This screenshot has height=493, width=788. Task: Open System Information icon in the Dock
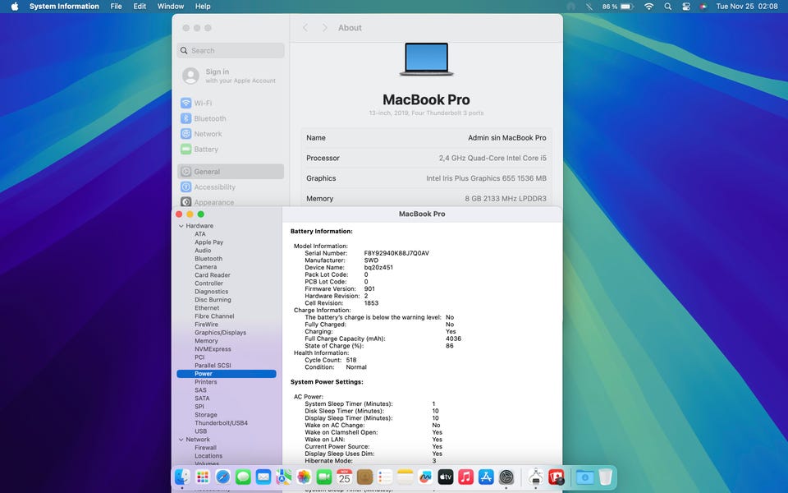pos(536,477)
